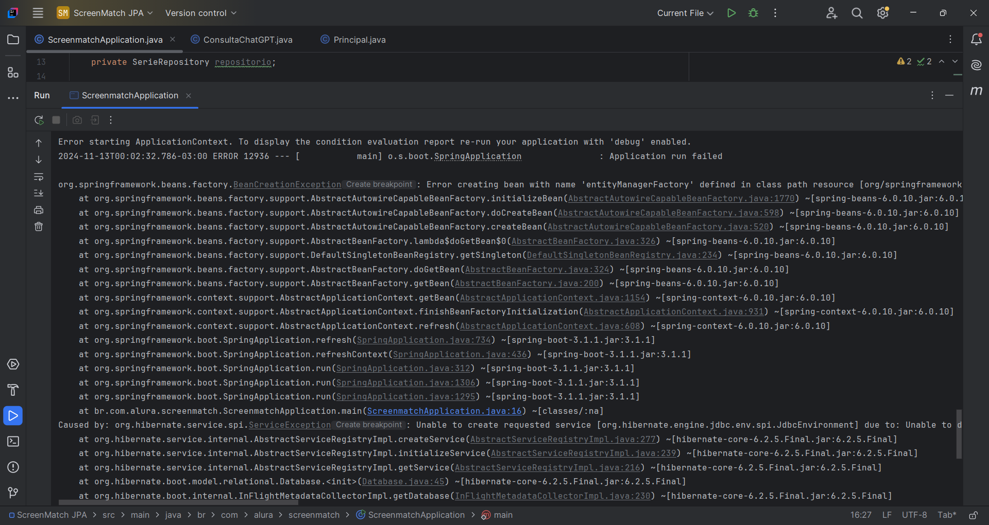Toggle scroll to end of console
Image resolution: width=989 pixels, height=525 pixels.
tap(39, 193)
